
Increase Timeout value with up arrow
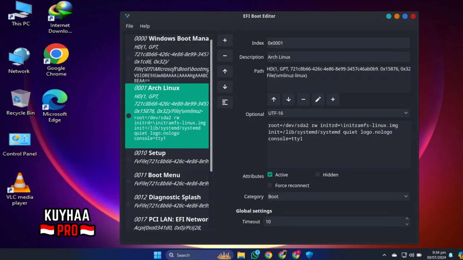(407, 219)
